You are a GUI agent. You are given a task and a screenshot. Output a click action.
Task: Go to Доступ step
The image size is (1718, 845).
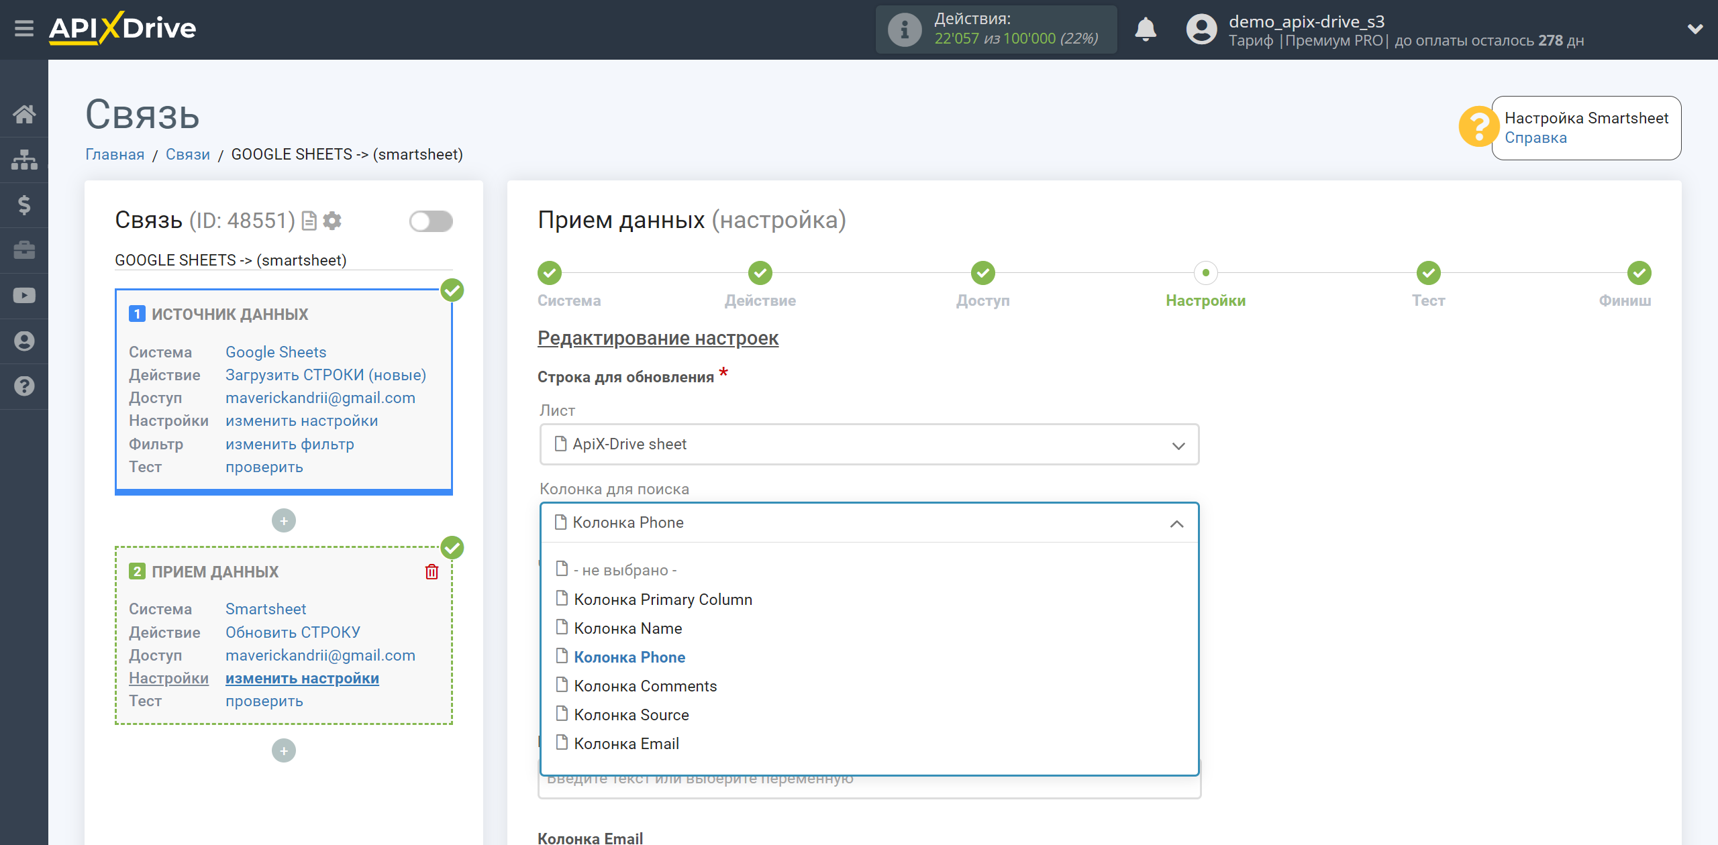tap(983, 273)
